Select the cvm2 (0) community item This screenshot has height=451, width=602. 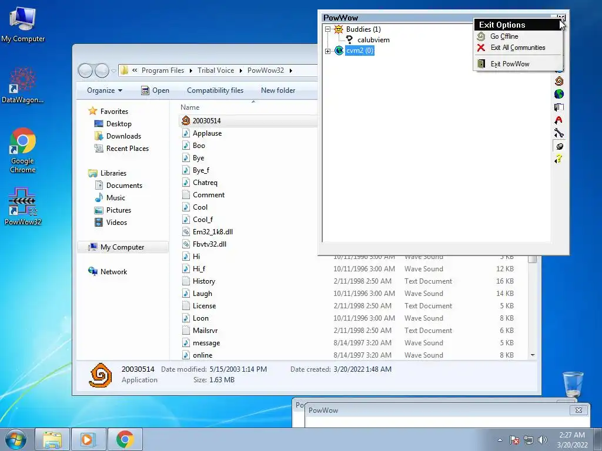click(359, 51)
